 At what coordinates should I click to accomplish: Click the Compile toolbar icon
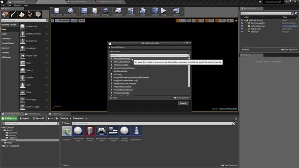(x=155, y=12)
